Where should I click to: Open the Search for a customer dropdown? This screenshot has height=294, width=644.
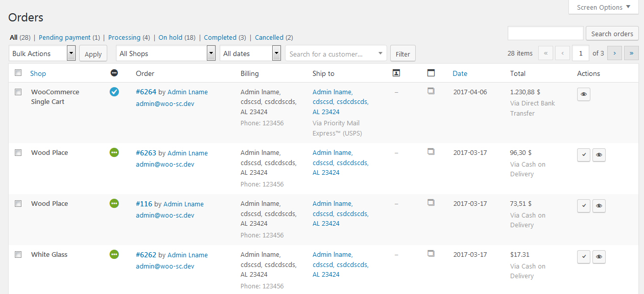point(336,54)
